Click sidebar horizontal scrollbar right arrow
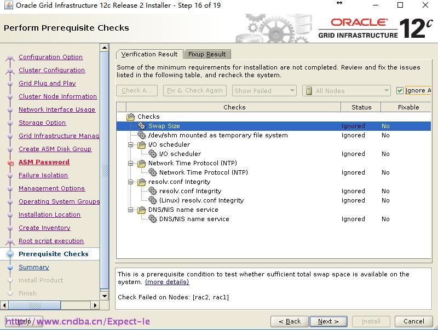 coord(95,305)
